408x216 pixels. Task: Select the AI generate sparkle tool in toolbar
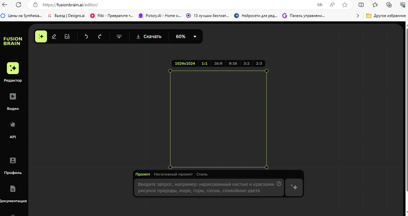pyautogui.click(x=41, y=36)
